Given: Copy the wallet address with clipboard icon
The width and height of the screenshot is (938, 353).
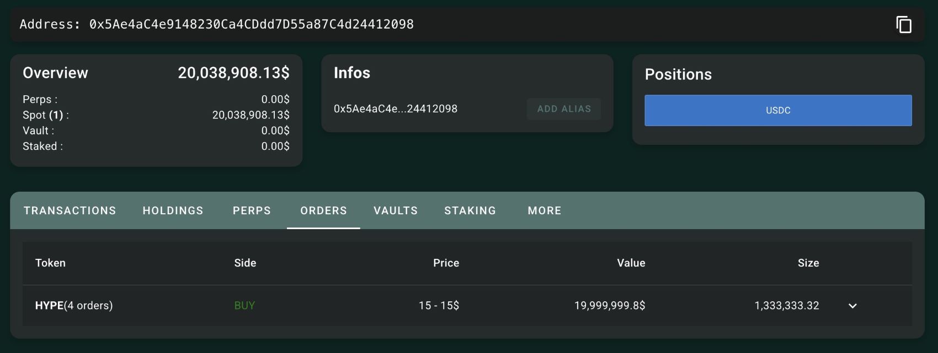Looking at the screenshot, I should tap(903, 25).
